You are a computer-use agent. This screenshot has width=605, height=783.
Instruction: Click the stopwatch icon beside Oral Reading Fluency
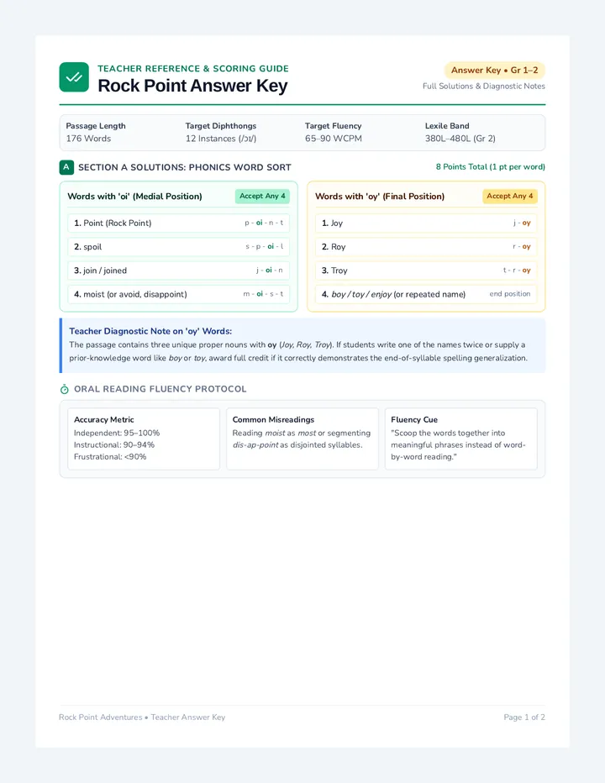pyautogui.click(x=64, y=389)
